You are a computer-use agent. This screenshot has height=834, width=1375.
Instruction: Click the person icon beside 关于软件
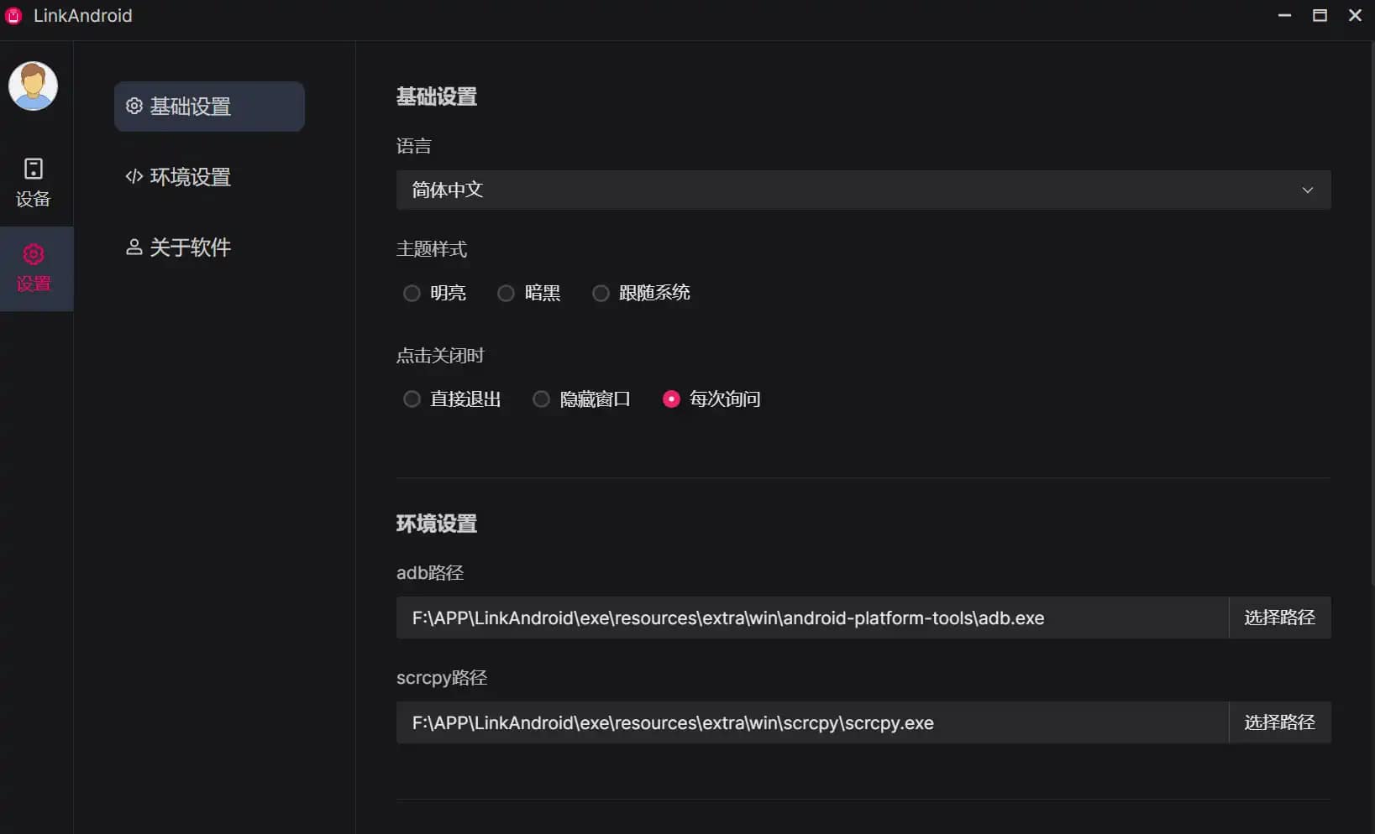coord(134,247)
